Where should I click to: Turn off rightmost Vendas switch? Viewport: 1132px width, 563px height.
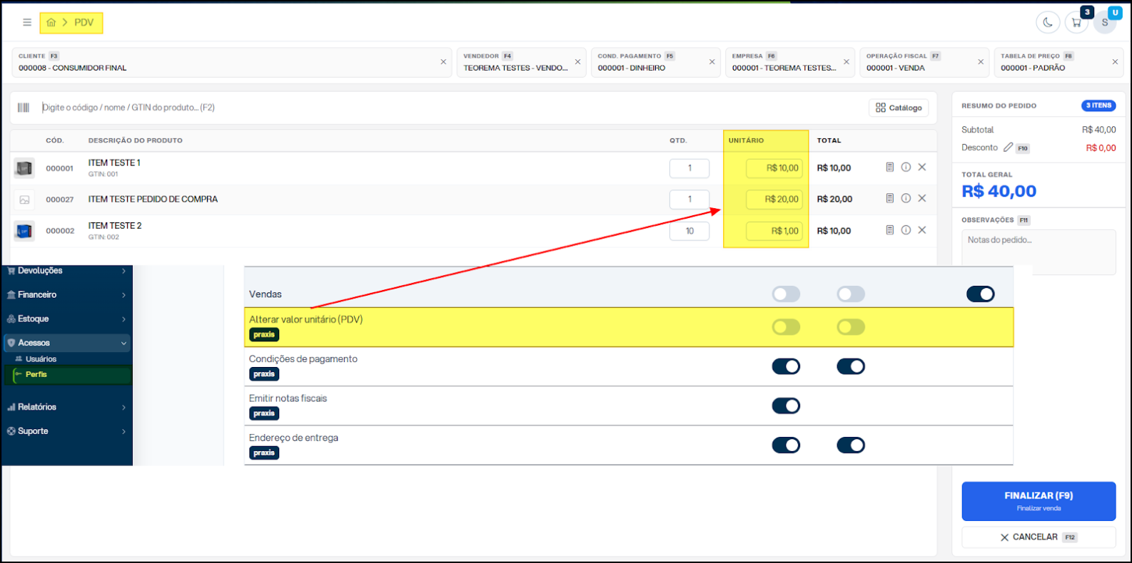(981, 294)
